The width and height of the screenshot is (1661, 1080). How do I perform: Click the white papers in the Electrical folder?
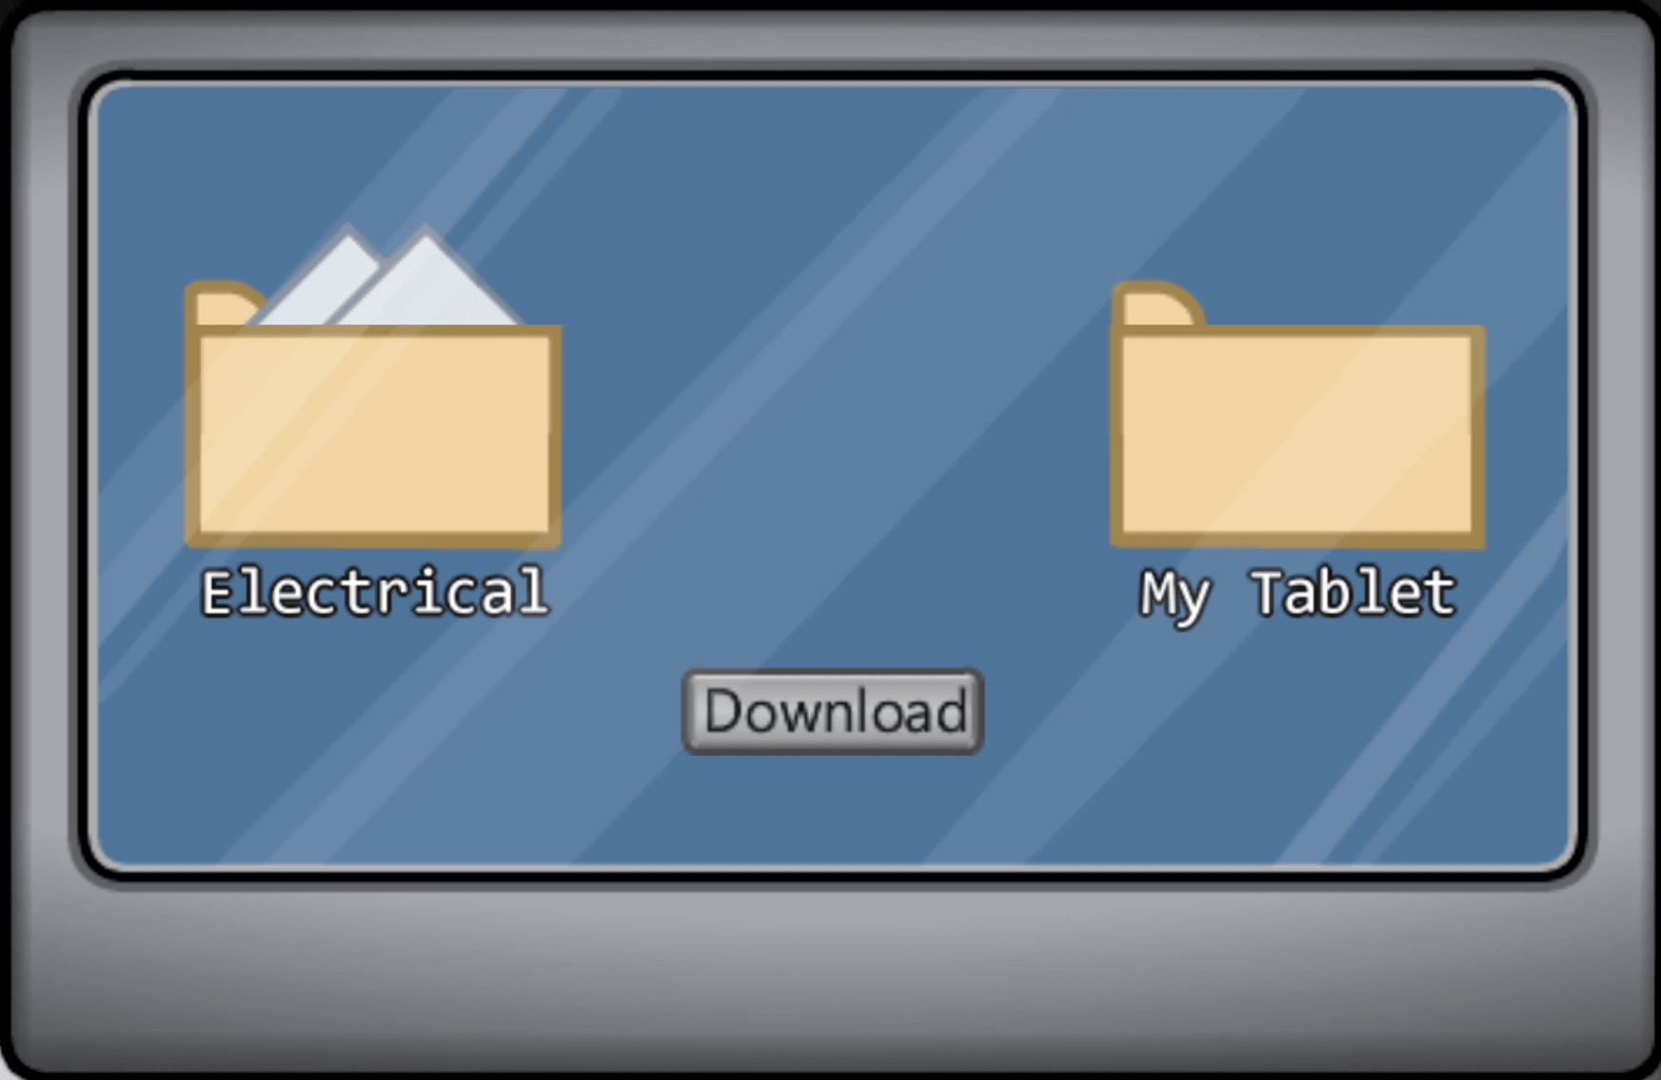tap(387, 277)
